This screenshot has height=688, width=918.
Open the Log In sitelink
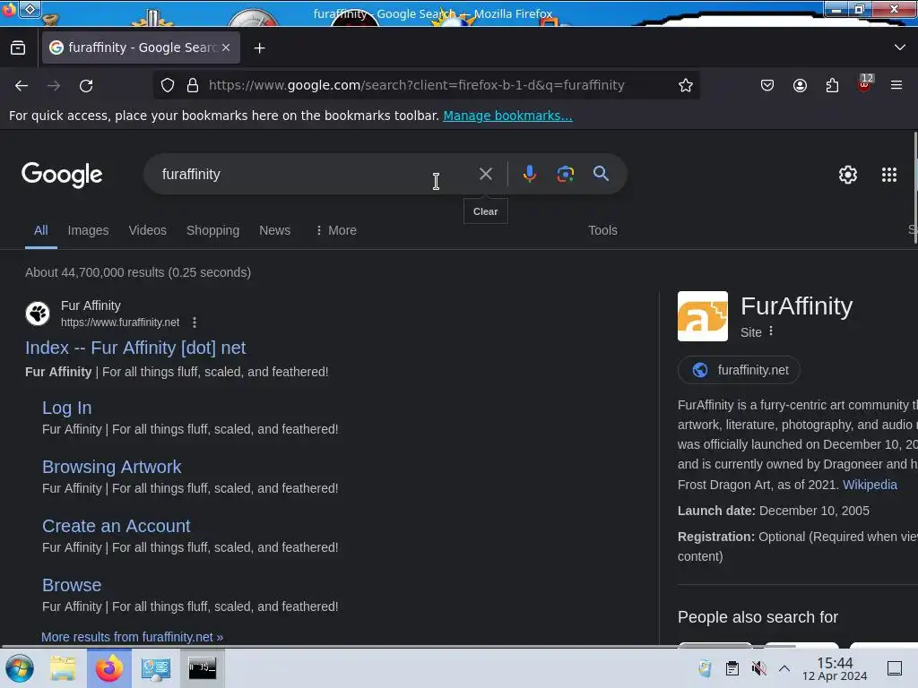point(66,408)
